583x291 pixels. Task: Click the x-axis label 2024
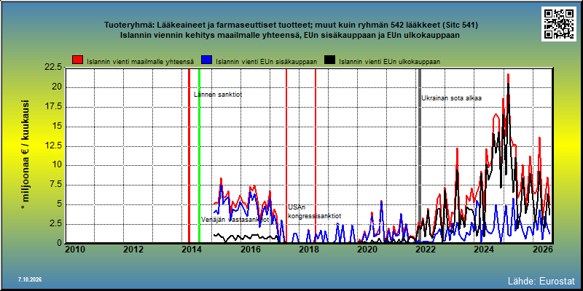[484, 250]
